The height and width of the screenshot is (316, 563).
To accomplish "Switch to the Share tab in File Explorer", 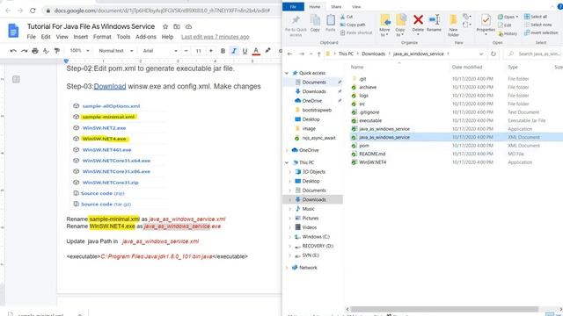I will coord(336,7).
